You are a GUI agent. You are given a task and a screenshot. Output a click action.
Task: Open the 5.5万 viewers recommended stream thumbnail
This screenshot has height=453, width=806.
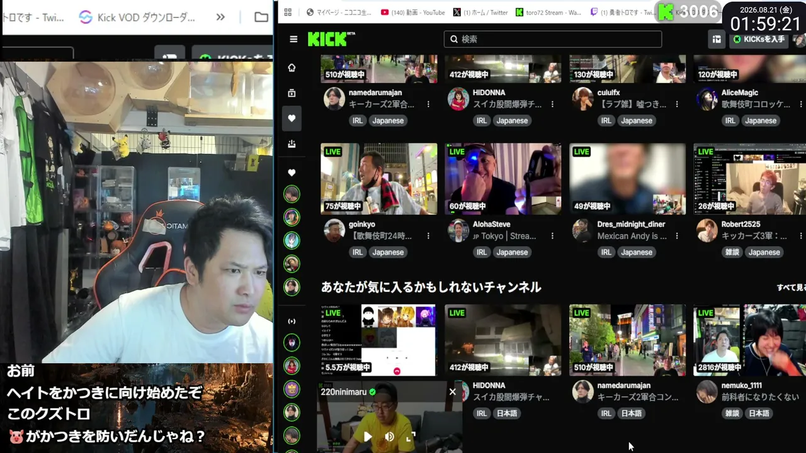click(379, 340)
